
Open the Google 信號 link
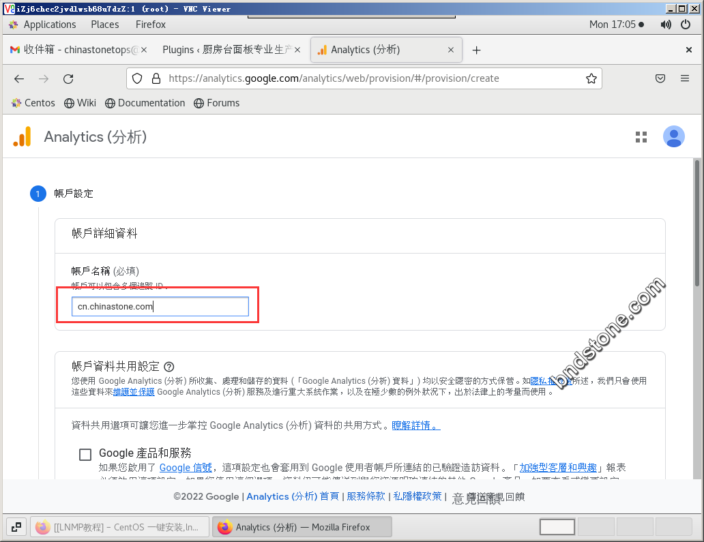[186, 468]
